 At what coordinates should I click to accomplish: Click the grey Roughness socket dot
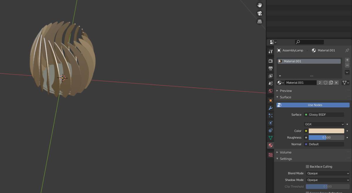[306, 138]
